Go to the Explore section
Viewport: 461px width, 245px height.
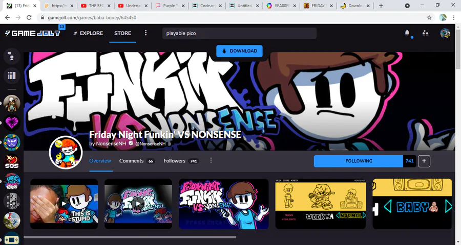click(88, 33)
